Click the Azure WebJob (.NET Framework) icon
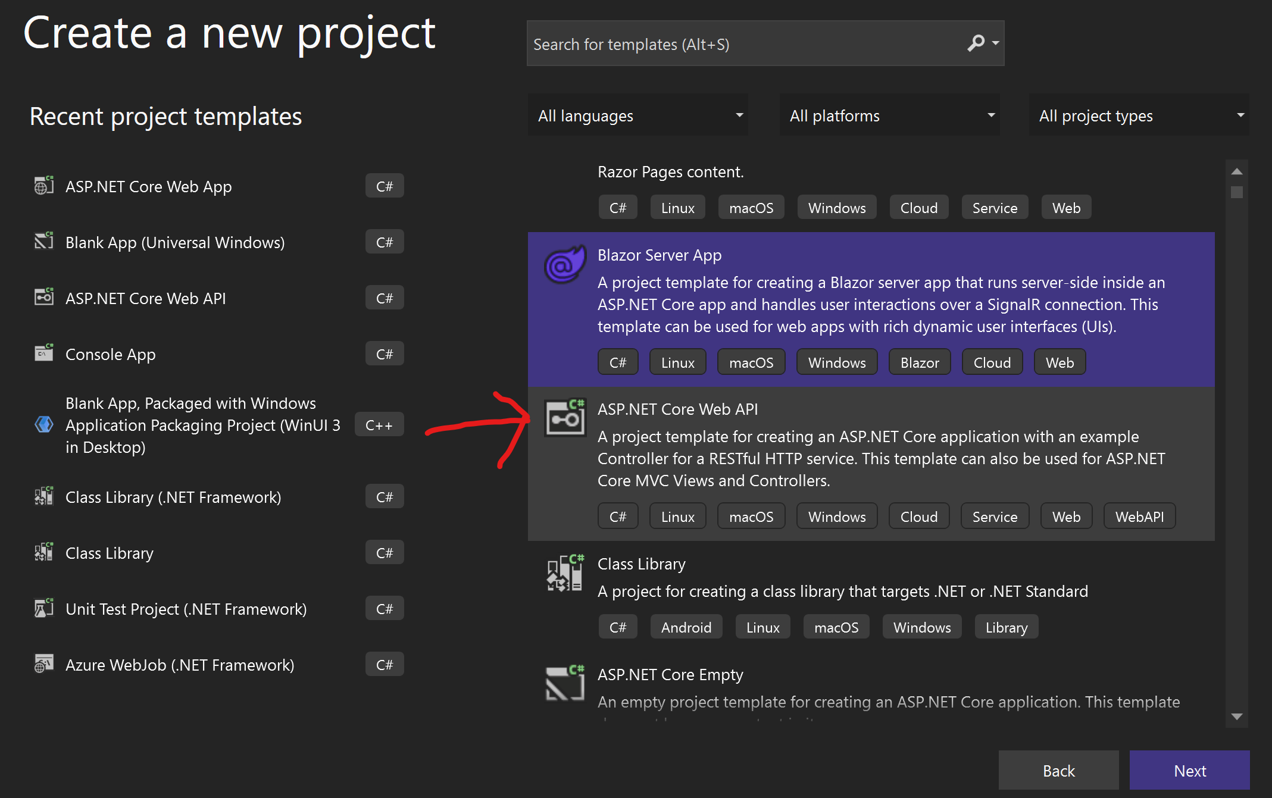The width and height of the screenshot is (1272, 798). pyautogui.click(x=44, y=664)
